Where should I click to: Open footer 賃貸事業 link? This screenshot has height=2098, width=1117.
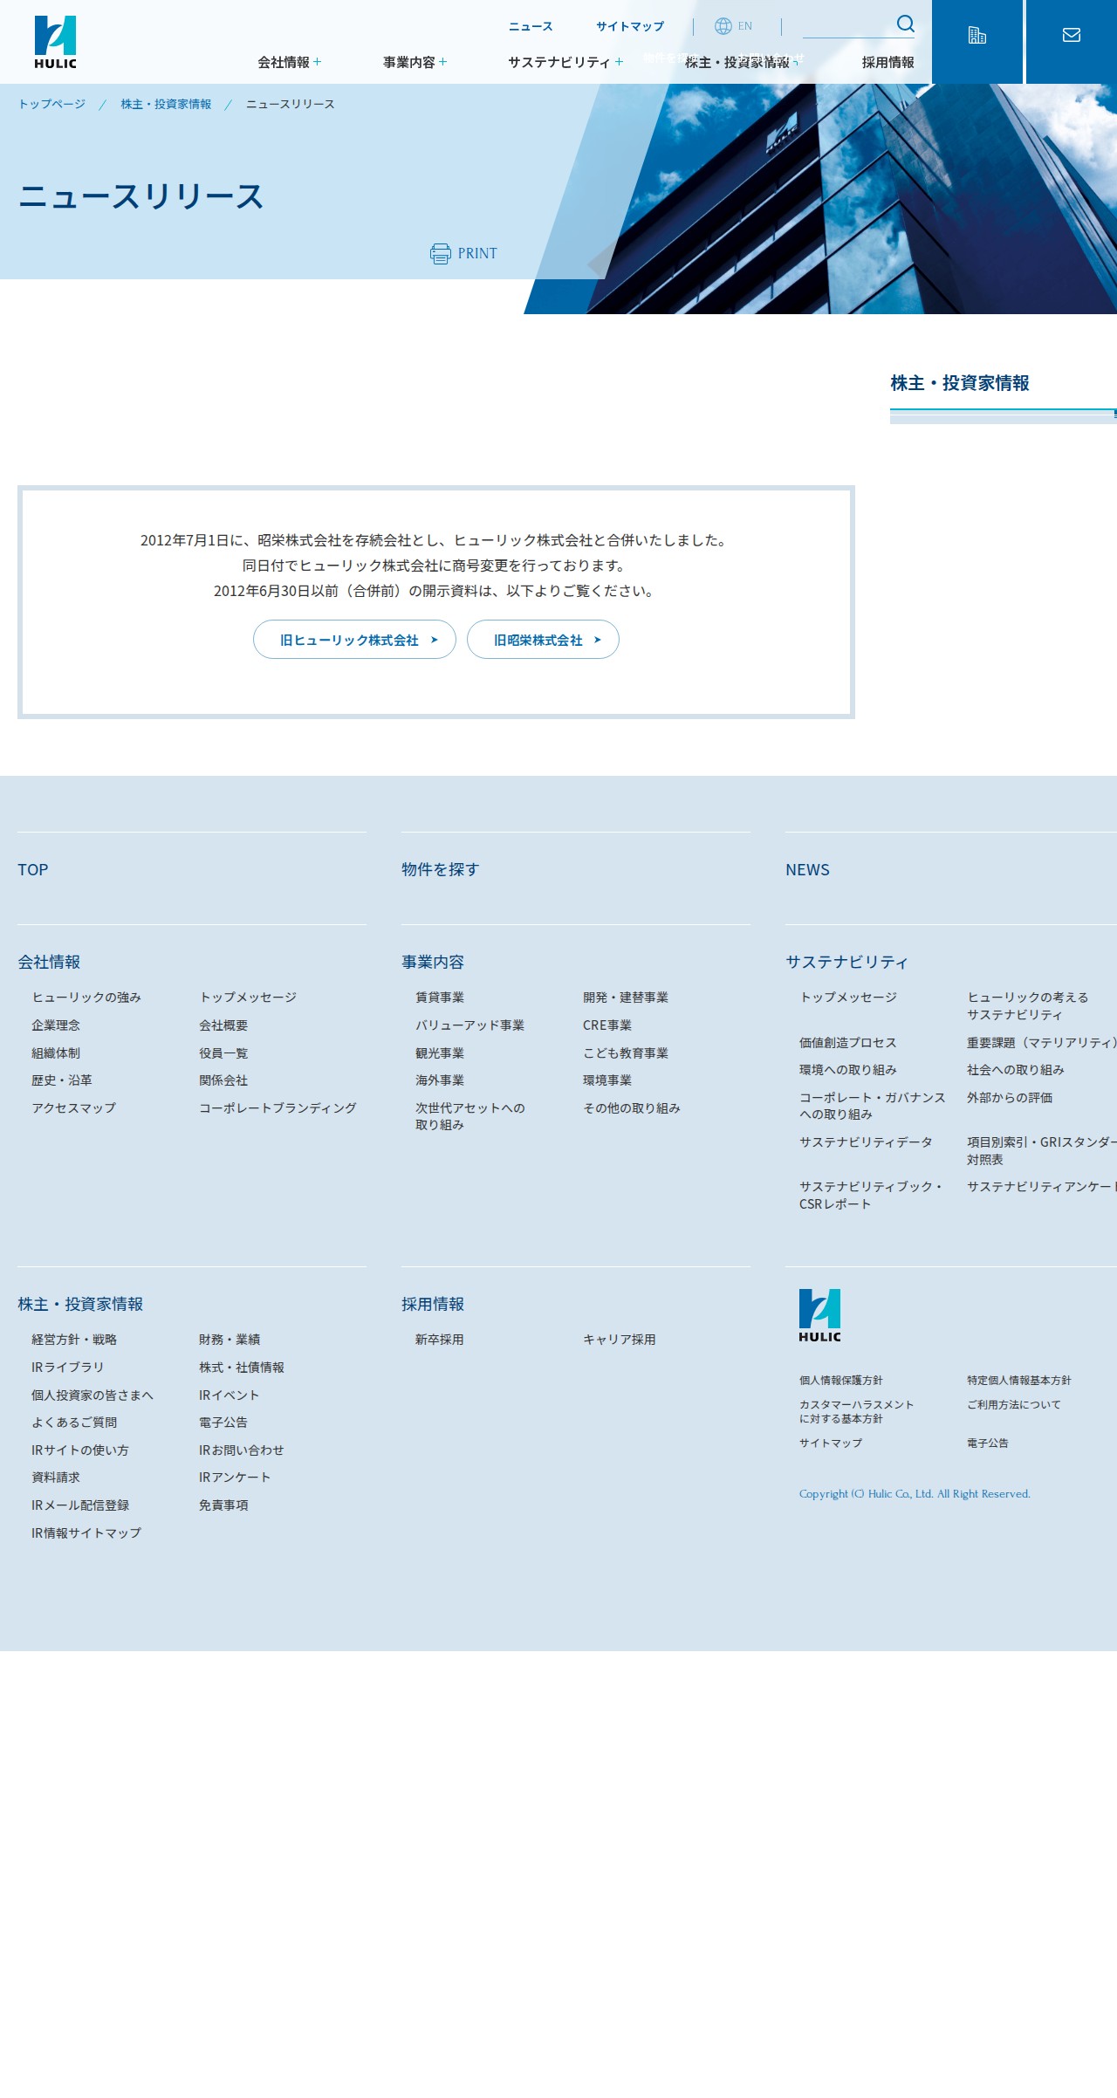click(440, 998)
